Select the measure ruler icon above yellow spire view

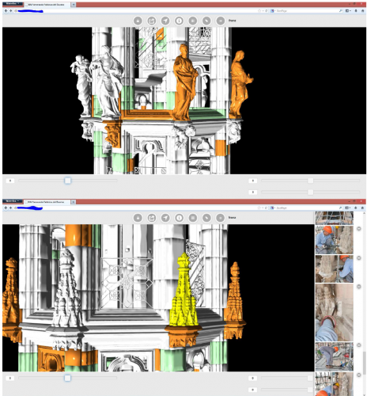click(206, 218)
